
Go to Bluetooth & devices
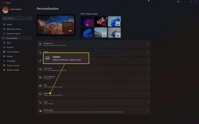coord(17,29)
